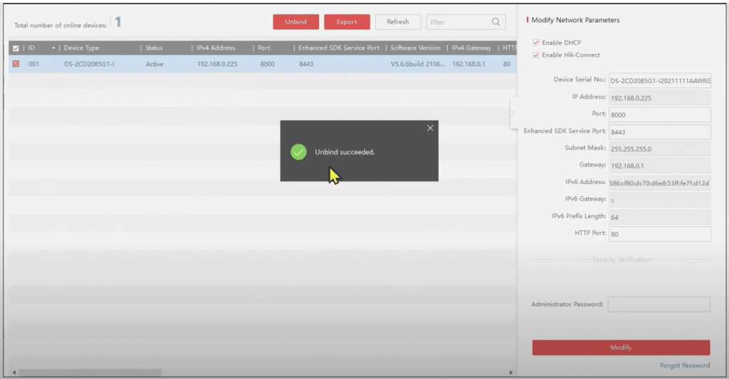Sort the list by the ID column arrow
This screenshot has height=379, width=729.
pos(54,48)
